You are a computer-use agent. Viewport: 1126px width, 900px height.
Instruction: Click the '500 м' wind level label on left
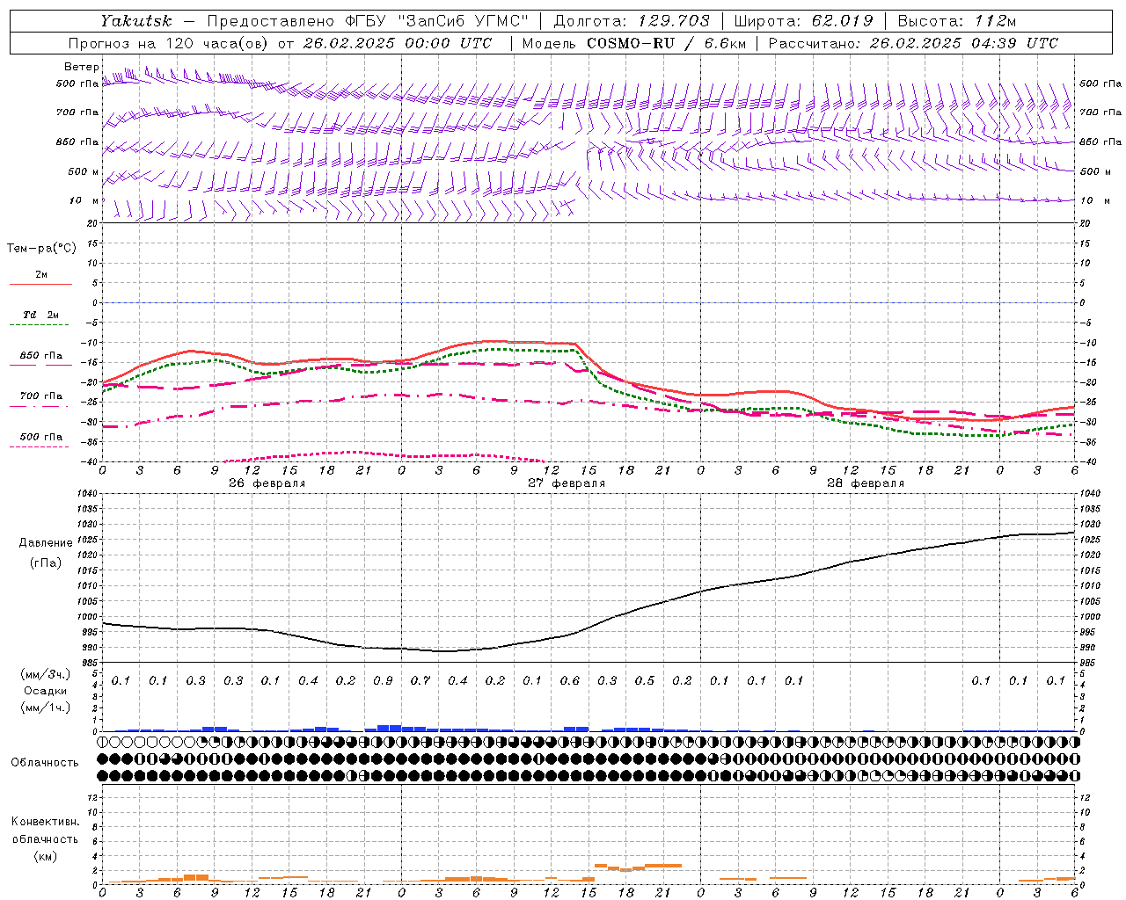[x=83, y=171]
